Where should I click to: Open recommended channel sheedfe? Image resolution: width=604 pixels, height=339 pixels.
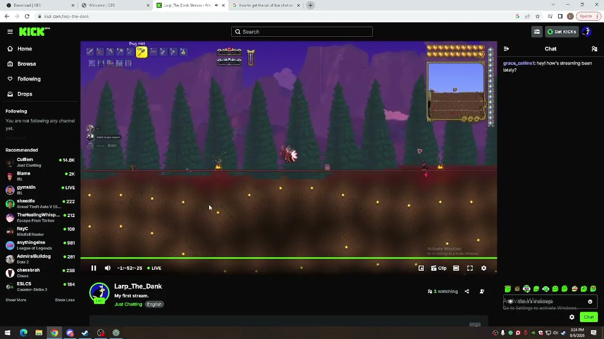tap(40, 204)
